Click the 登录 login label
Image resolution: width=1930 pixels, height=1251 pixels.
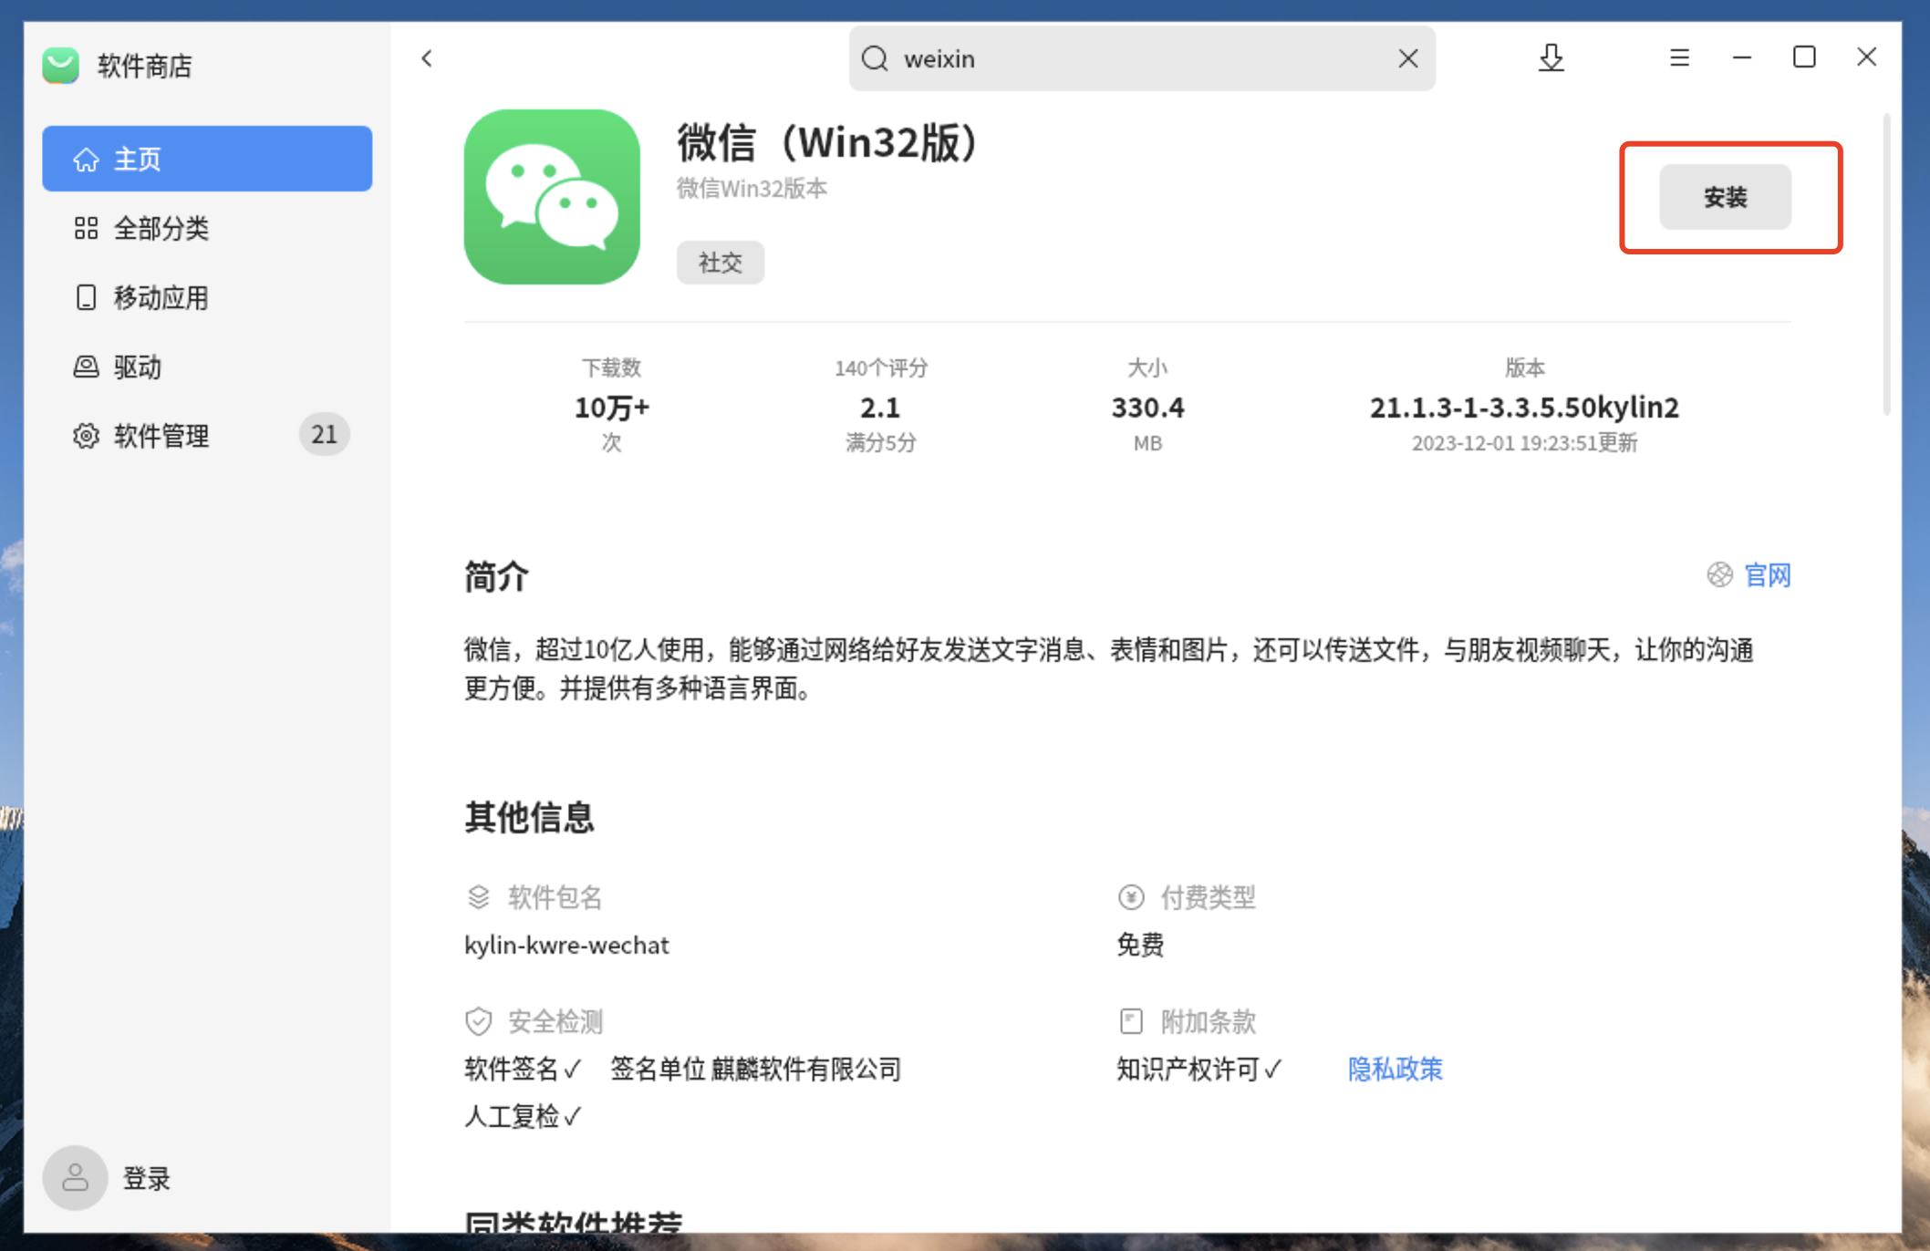(147, 1178)
